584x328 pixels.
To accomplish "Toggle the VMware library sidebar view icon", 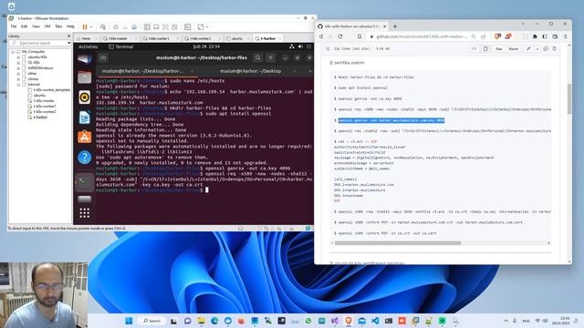I will (147, 26).
